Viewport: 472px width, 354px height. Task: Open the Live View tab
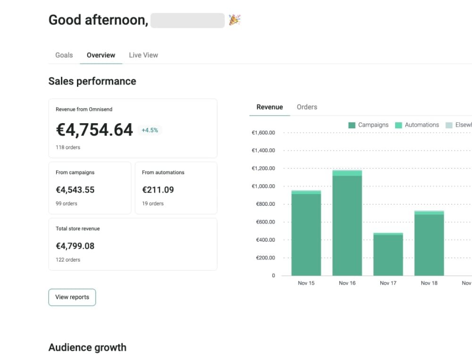pos(143,55)
